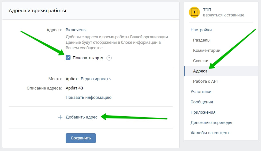Select Разделы in the sidebar
This screenshot has height=151, width=261.
click(x=202, y=40)
